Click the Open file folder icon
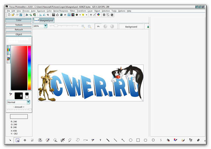Image resolution: width=211 pixels, height=149 pixels. pos(13,15)
